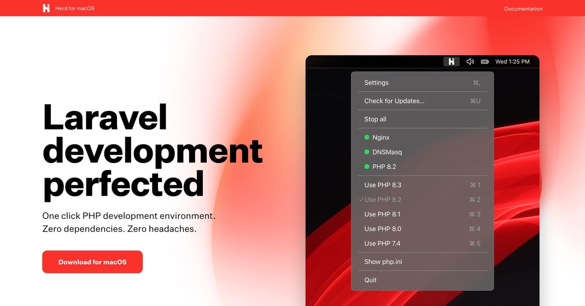585x306 pixels.
Task: Select the Use PHP 8.0 option
Action: pyautogui.click(x=383, y=229)
